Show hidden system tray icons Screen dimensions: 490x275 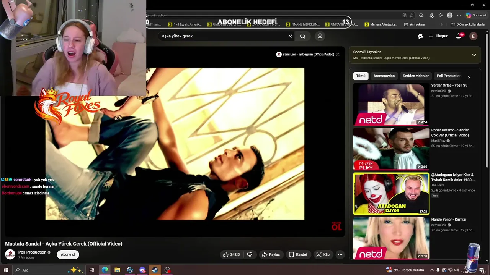click(431, 270)
